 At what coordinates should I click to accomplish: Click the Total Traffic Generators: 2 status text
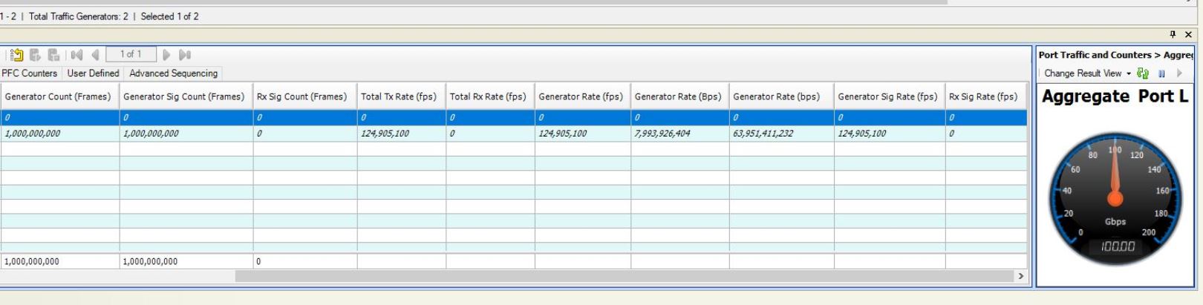78,16
